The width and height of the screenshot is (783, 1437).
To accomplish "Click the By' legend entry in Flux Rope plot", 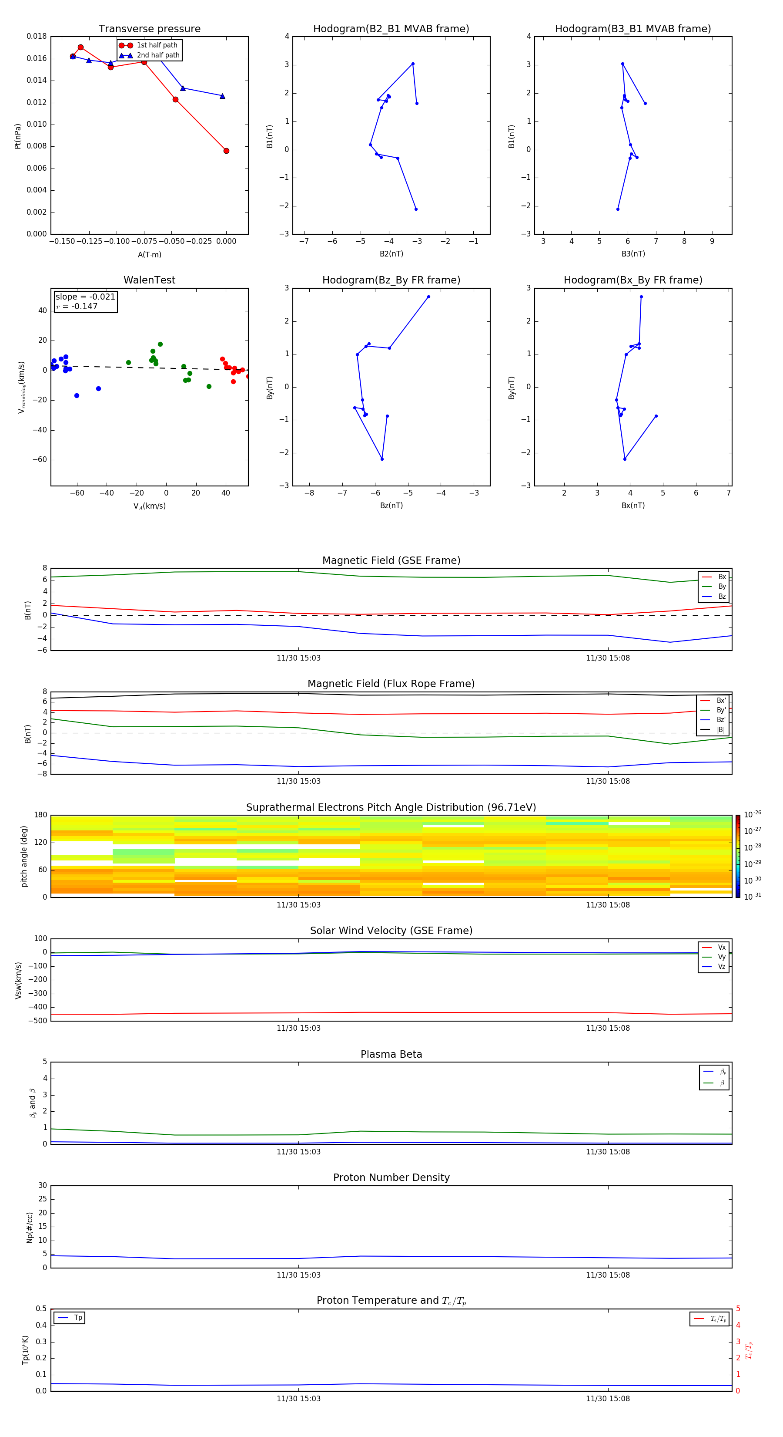I will pos(713,710).
